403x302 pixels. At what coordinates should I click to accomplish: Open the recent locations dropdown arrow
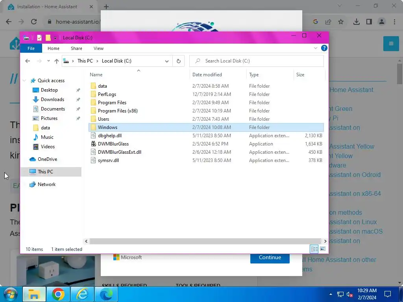[48, 61]
